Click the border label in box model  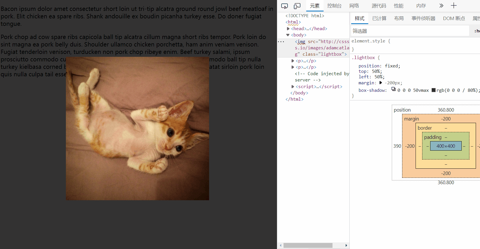click(425, 128)
